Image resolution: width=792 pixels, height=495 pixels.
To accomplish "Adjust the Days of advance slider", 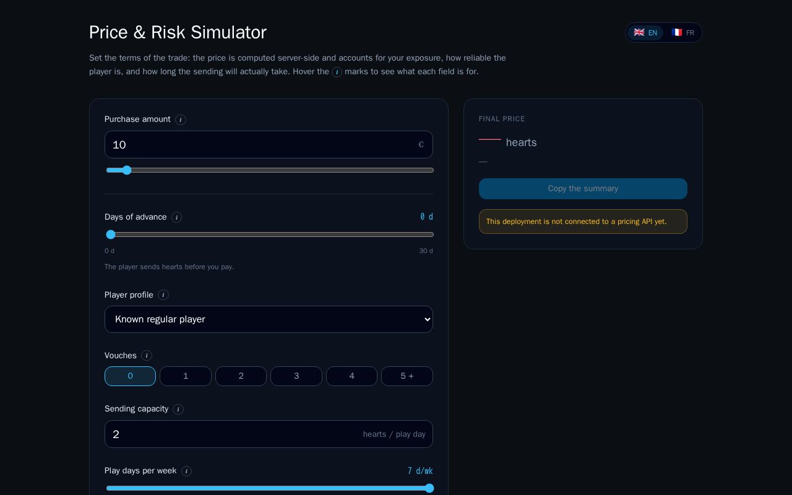I will point(270,235).
